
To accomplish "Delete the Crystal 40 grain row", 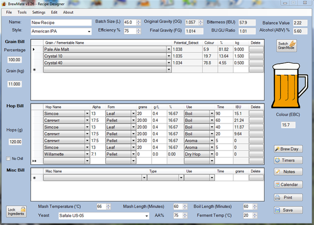I will click(x=256, y=63).
